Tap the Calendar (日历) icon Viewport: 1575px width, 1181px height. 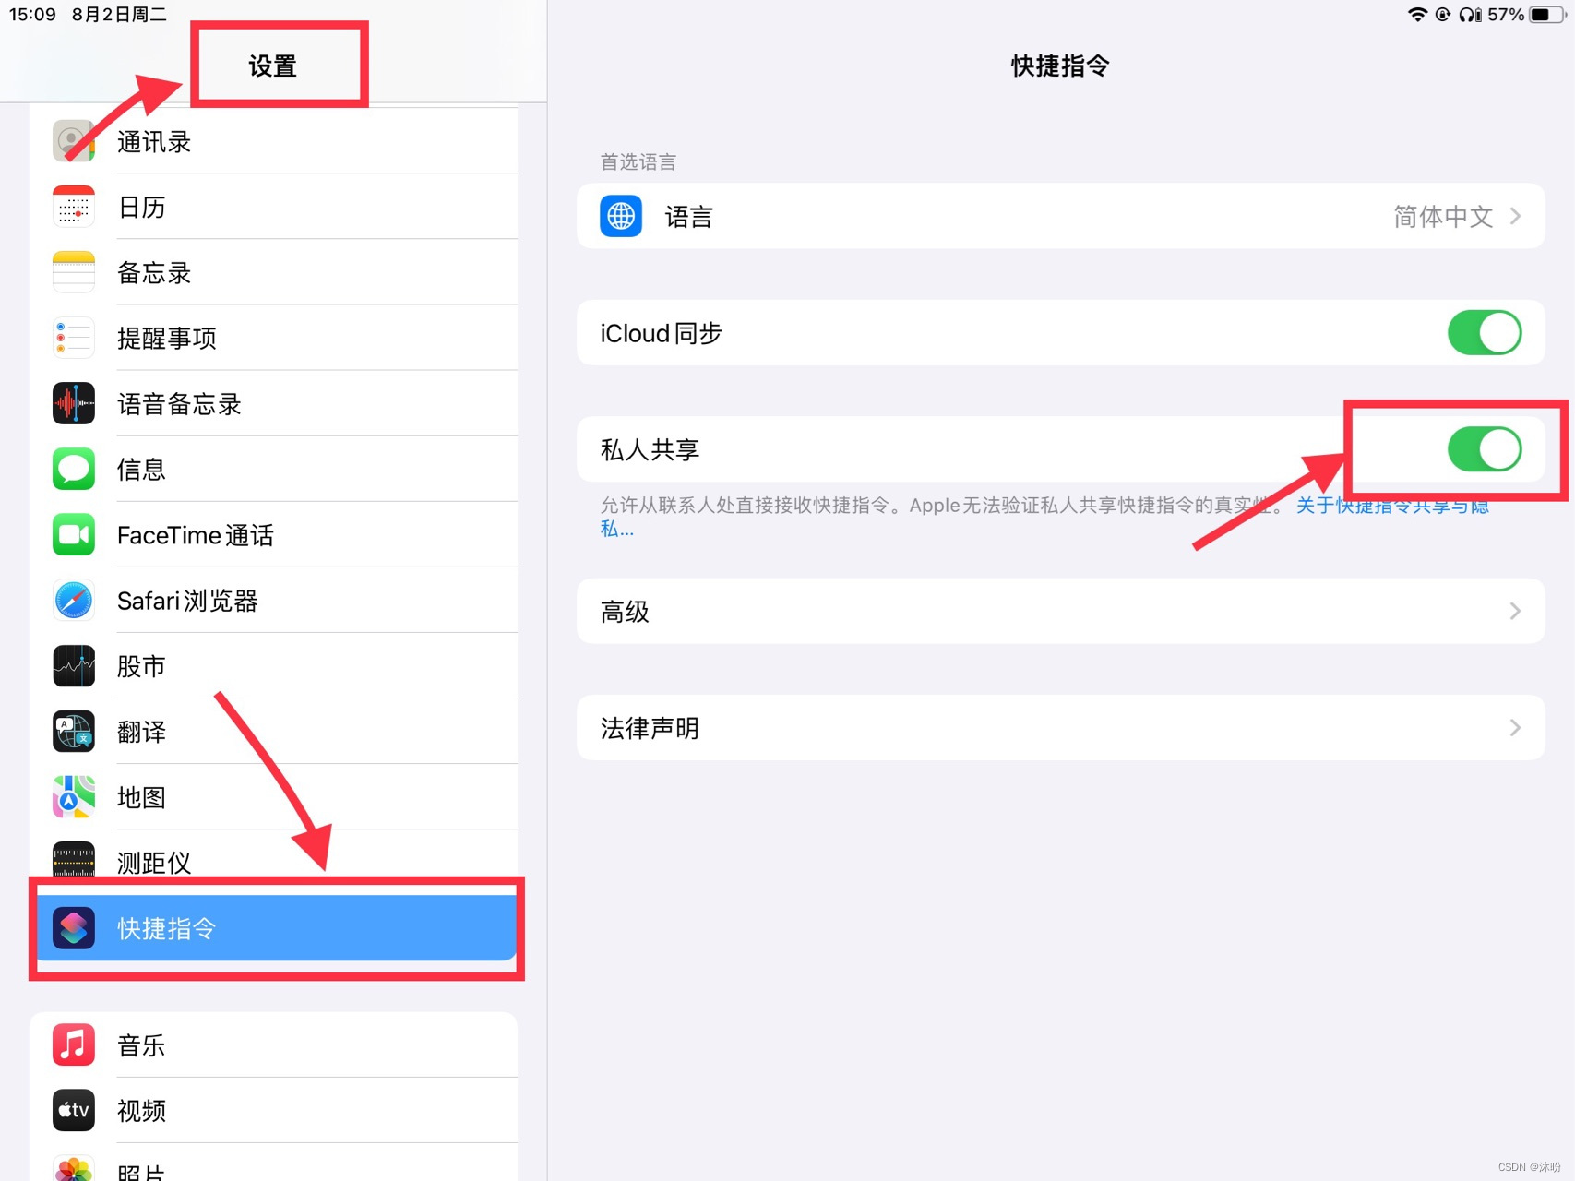point(74,207)
